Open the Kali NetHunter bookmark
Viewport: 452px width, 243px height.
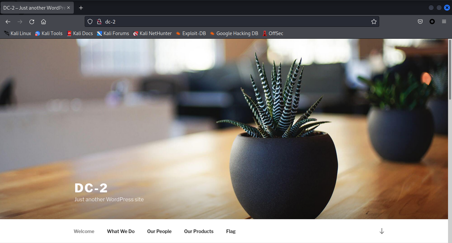pos(152,33)
